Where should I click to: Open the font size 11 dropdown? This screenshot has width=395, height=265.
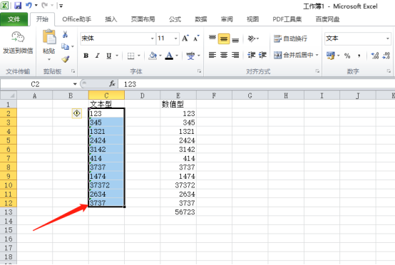click(x=175, y=38)
